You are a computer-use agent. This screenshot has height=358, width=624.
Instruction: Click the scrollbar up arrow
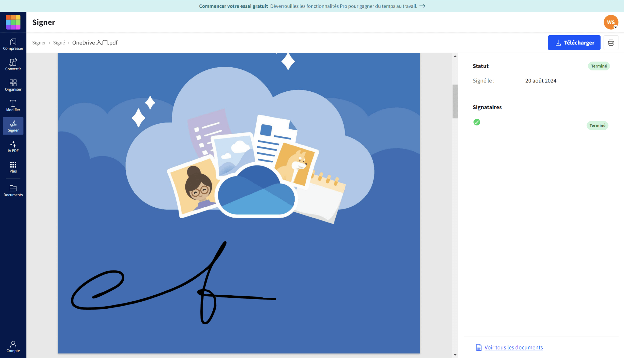[x=455, y=56]
